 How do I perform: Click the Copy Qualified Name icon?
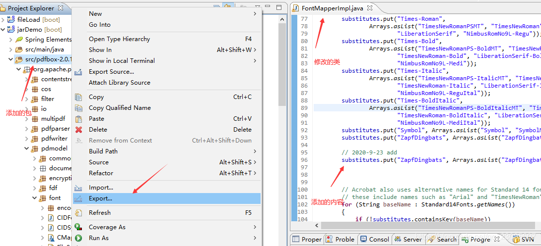point(78,108)
